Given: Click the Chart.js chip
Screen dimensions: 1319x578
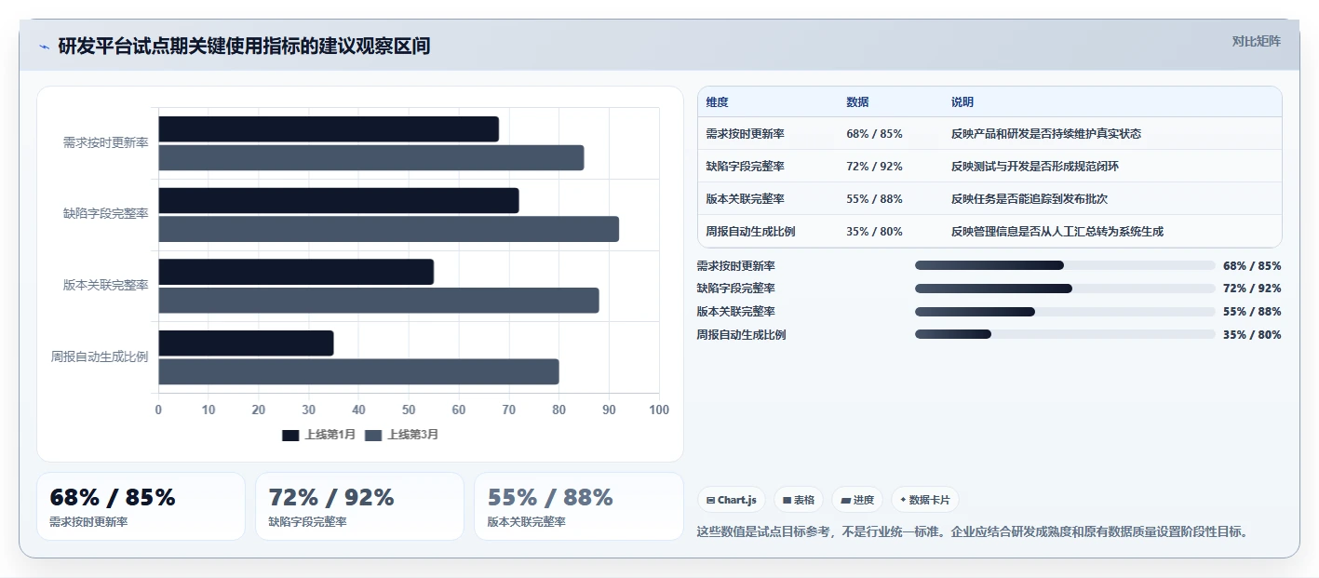Looking at the screenshot, I should pos(731,500).
